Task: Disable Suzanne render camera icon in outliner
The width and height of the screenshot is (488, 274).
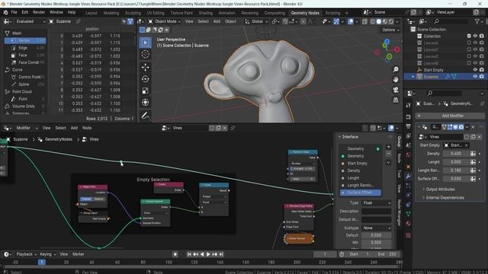Action: point(482,76)
